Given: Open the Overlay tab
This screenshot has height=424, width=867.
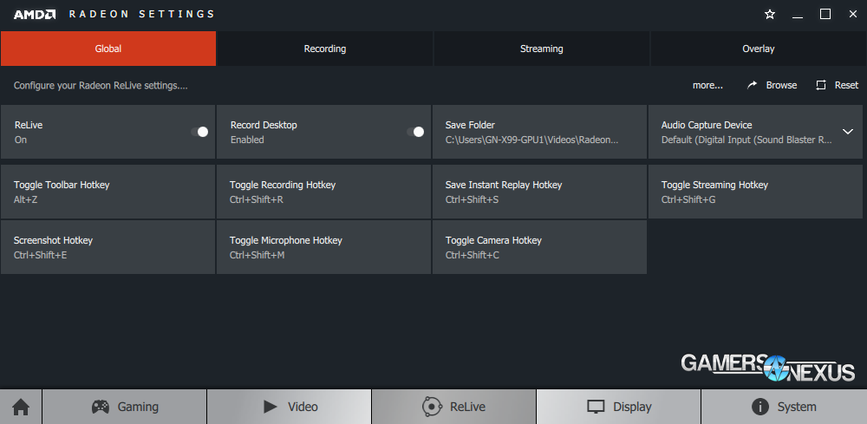Looking at the screenshot, I should pos(759,49).
